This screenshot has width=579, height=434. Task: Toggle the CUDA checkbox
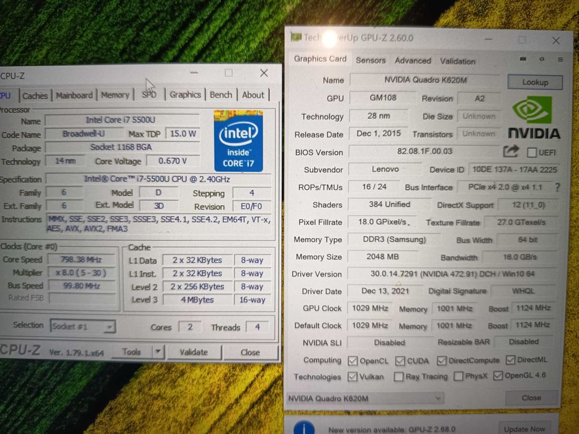point(400,361)
